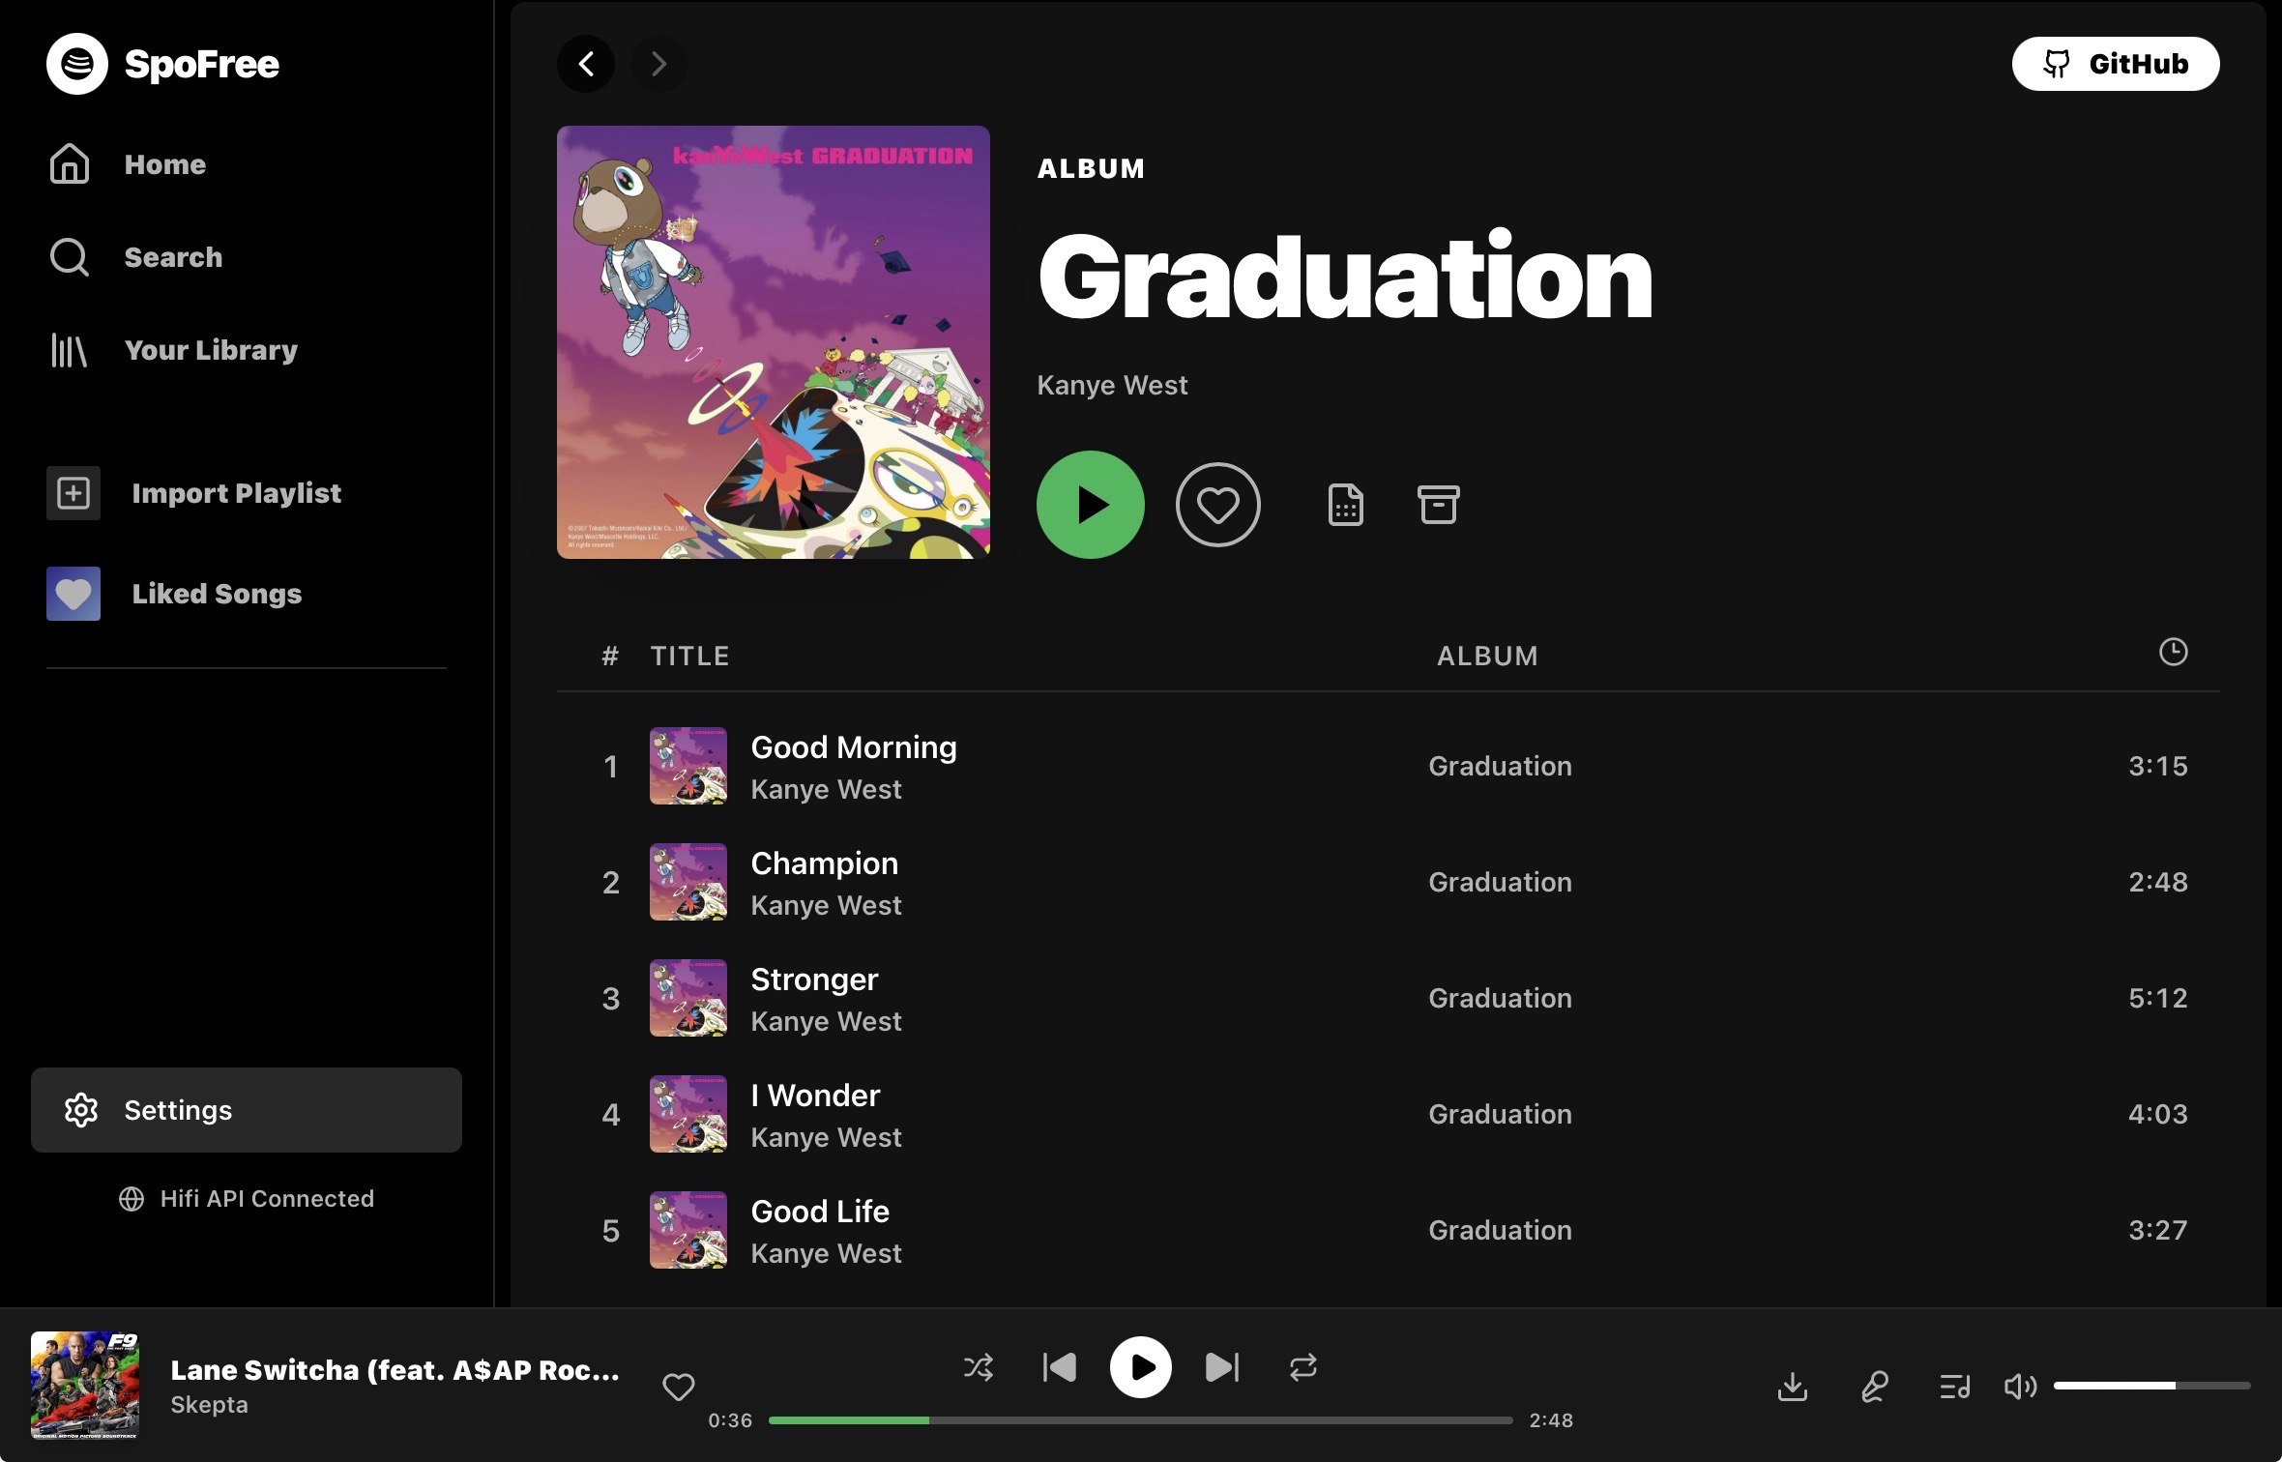The height and width of the screenshot is (1462, 2282).
Task: Toggle repeat mode in player bar
Action: point(1302,1367)
